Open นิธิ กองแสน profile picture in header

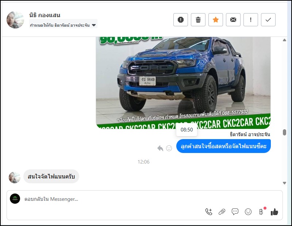point(15,20)
